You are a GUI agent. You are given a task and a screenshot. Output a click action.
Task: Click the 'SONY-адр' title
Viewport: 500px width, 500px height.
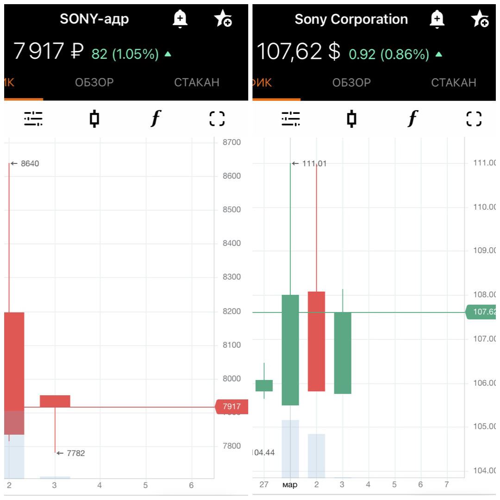point(94,19)
